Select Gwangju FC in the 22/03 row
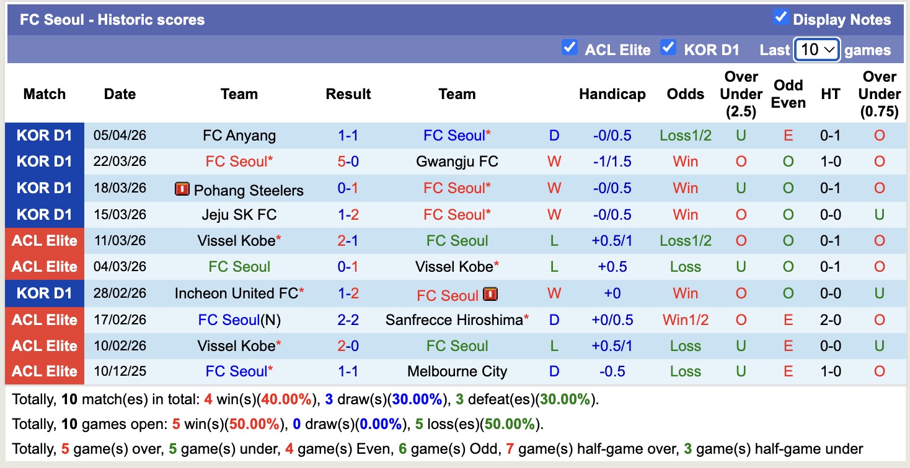910x468 pixels. click(x=457, y=162)
